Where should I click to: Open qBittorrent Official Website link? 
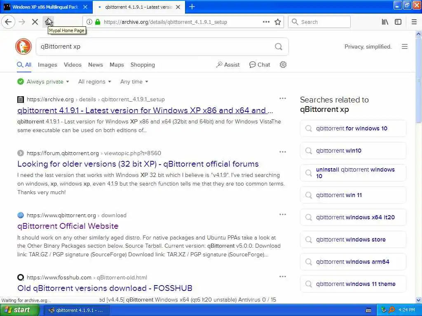click(x=68, y=226)
